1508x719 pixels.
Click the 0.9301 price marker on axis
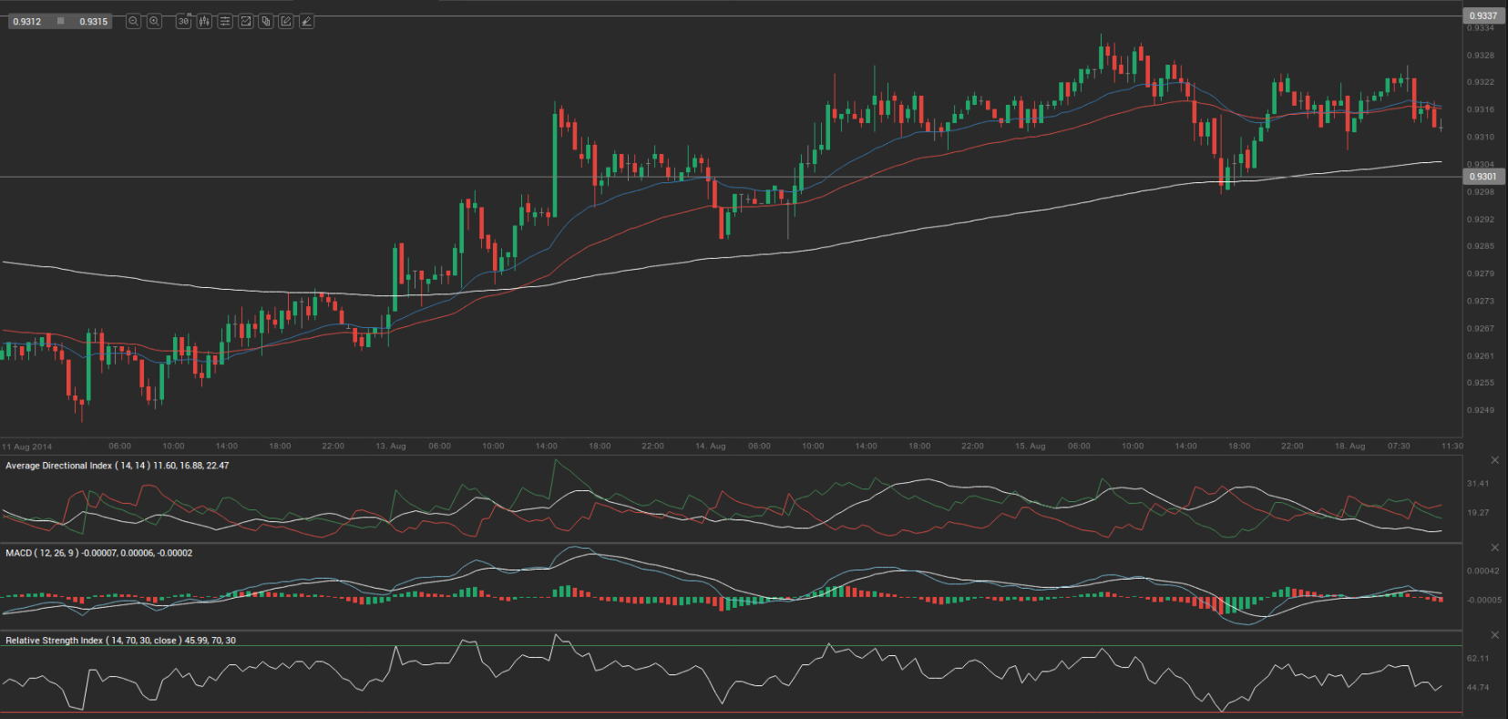(x=1482, y=177)
